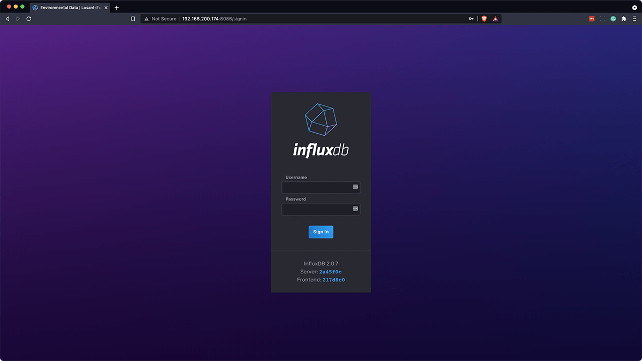
Task: Click the InfluxDB 2.0.7 version text
Action: (x=321, y=264)
